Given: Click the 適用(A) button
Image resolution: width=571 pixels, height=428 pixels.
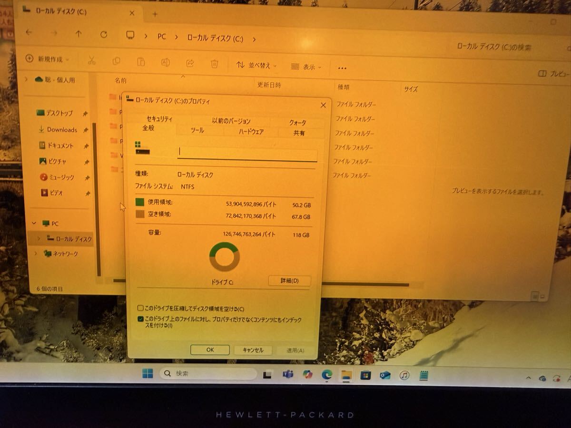Looking at the screenshot, I should 295,350.
